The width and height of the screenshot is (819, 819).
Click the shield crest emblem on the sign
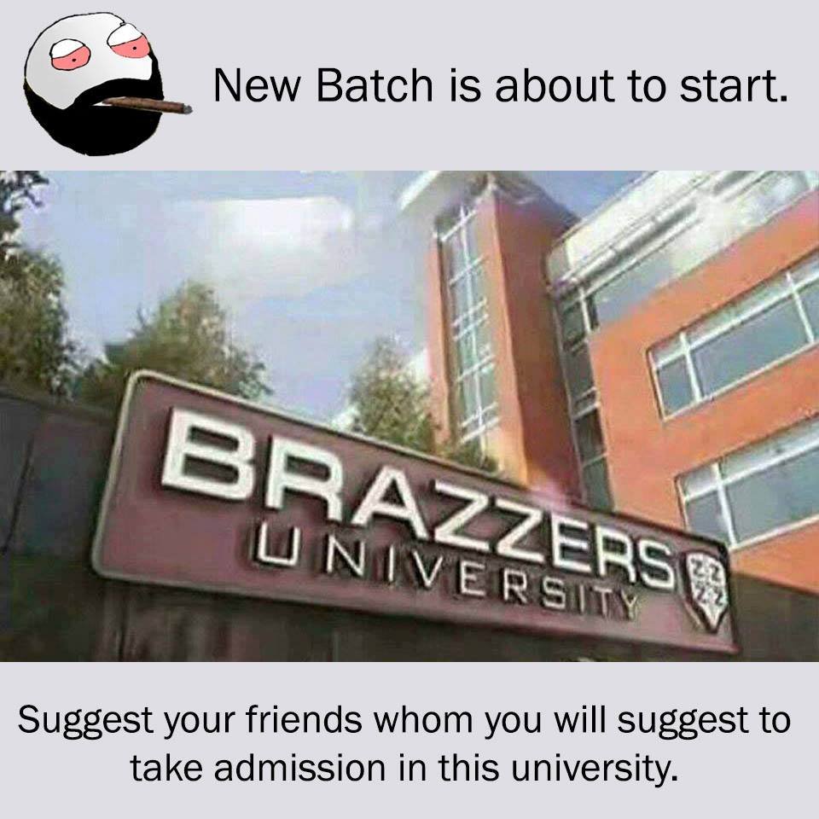(x=706, y=588)
